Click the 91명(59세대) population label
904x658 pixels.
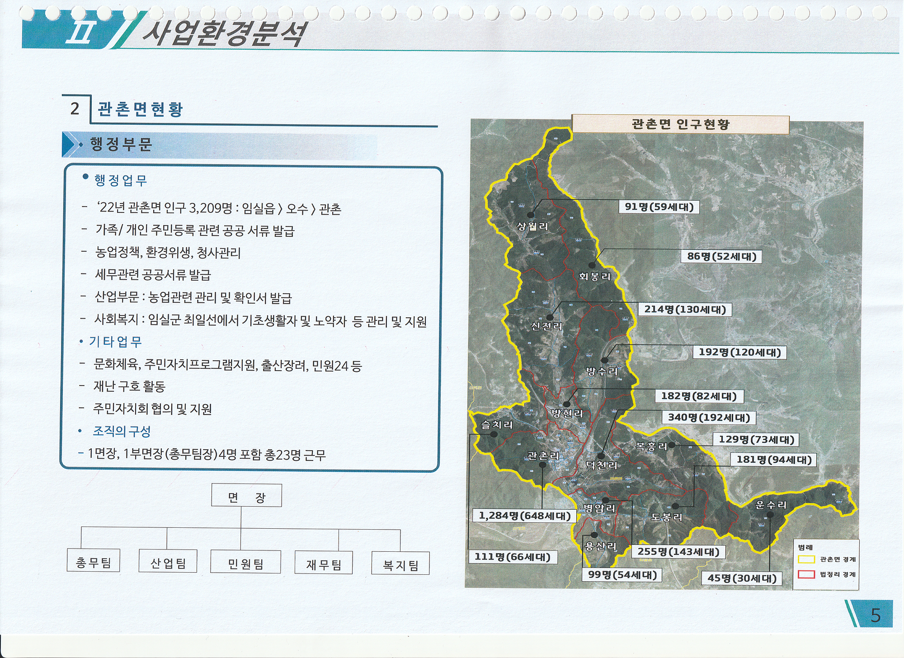coord(659,207)
